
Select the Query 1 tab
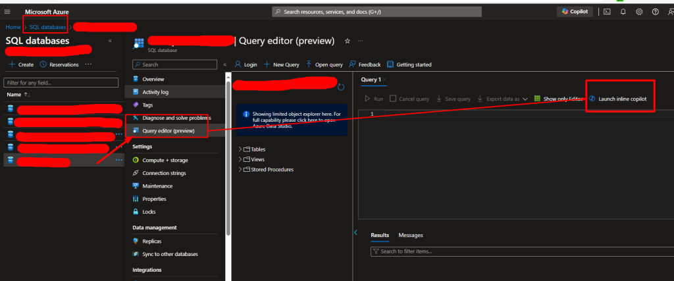(371, 80)
